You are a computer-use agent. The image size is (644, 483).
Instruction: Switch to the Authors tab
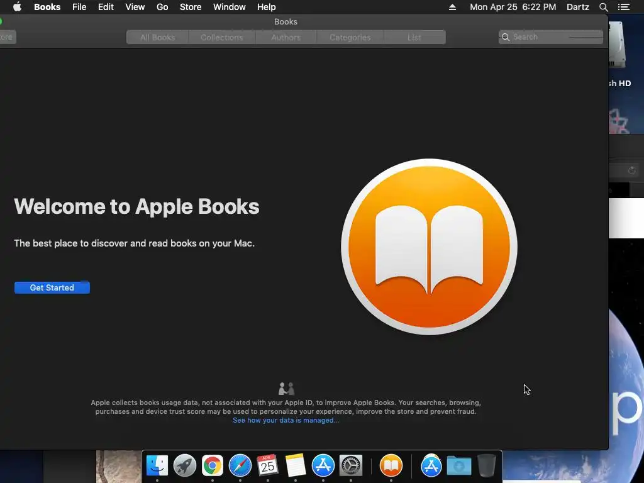[x=286, y=37]
